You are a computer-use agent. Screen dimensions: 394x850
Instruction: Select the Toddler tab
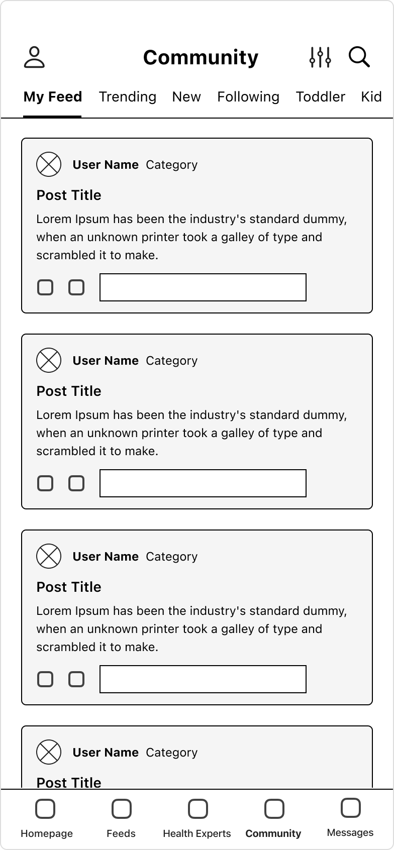coord(321,96)
